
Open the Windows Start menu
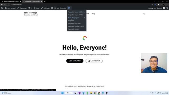[62, 93]
